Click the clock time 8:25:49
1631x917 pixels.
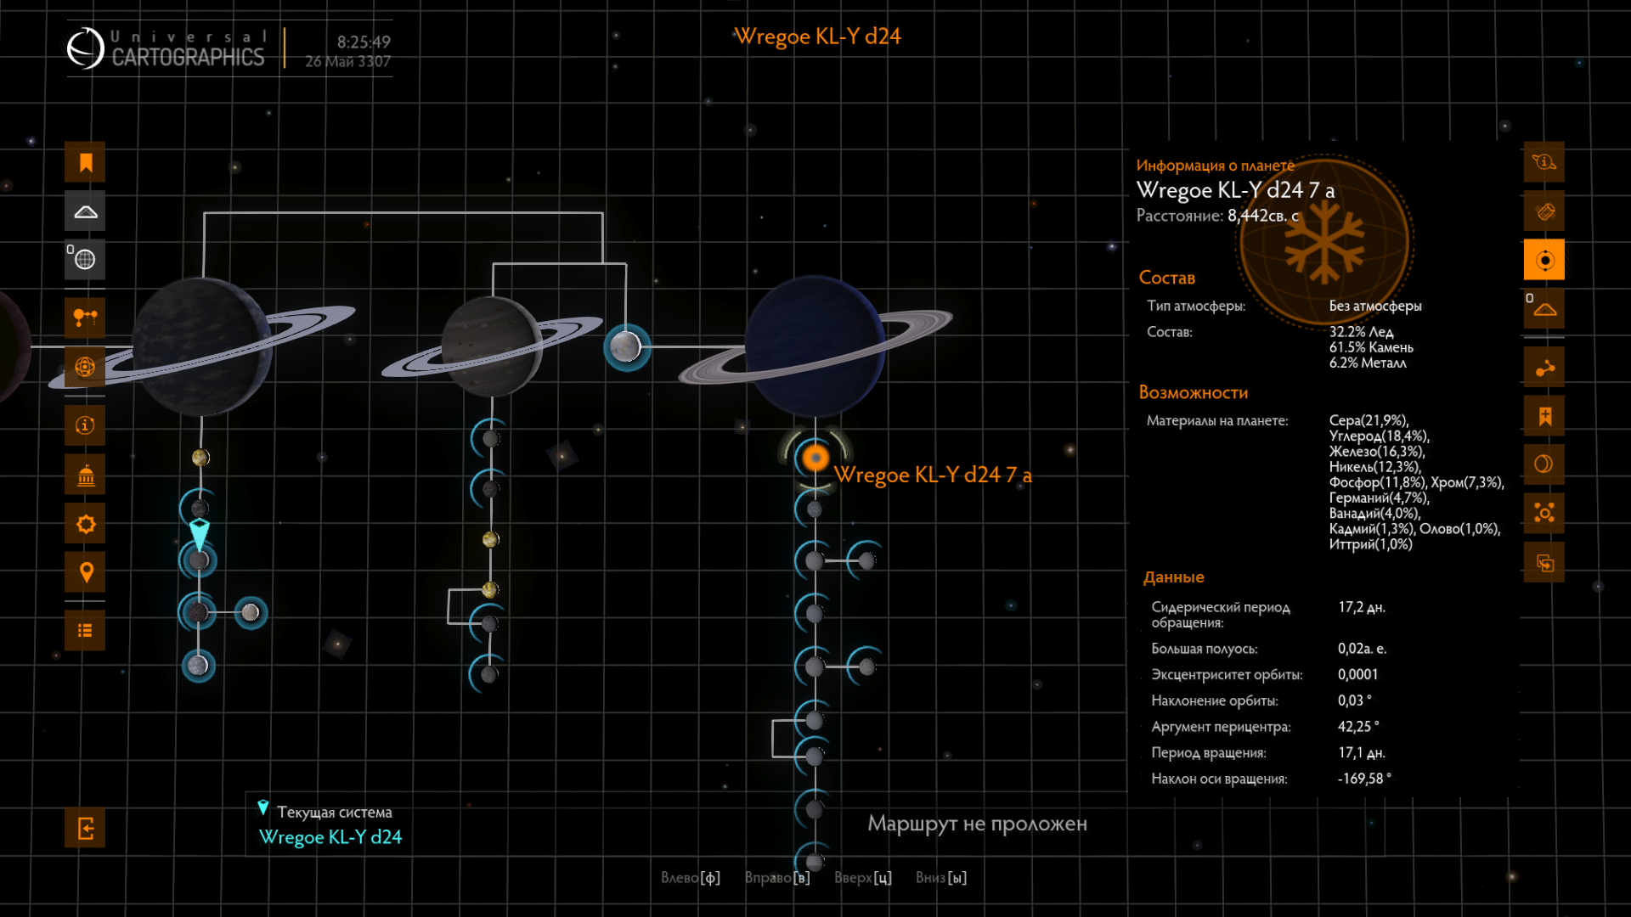pyautogui.click(x=364, y=42)
